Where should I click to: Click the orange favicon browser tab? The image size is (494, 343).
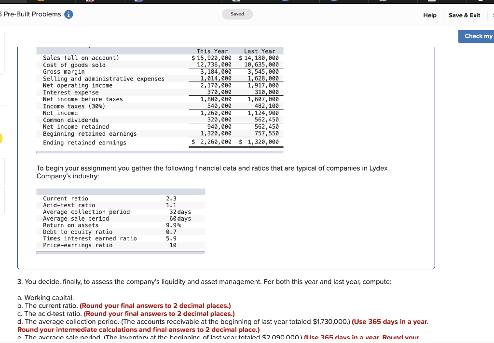tap(41, 1)
